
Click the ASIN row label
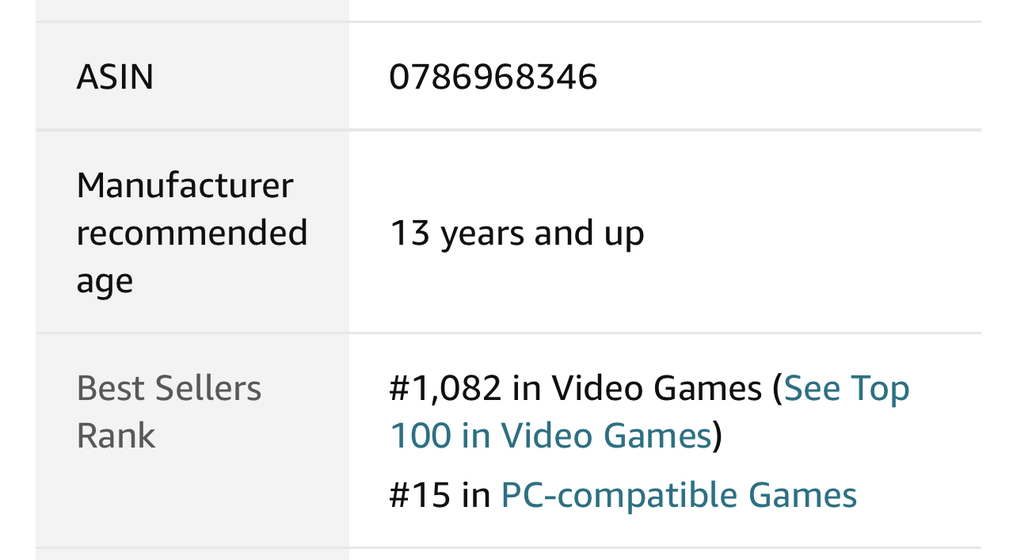pos(115,77)
